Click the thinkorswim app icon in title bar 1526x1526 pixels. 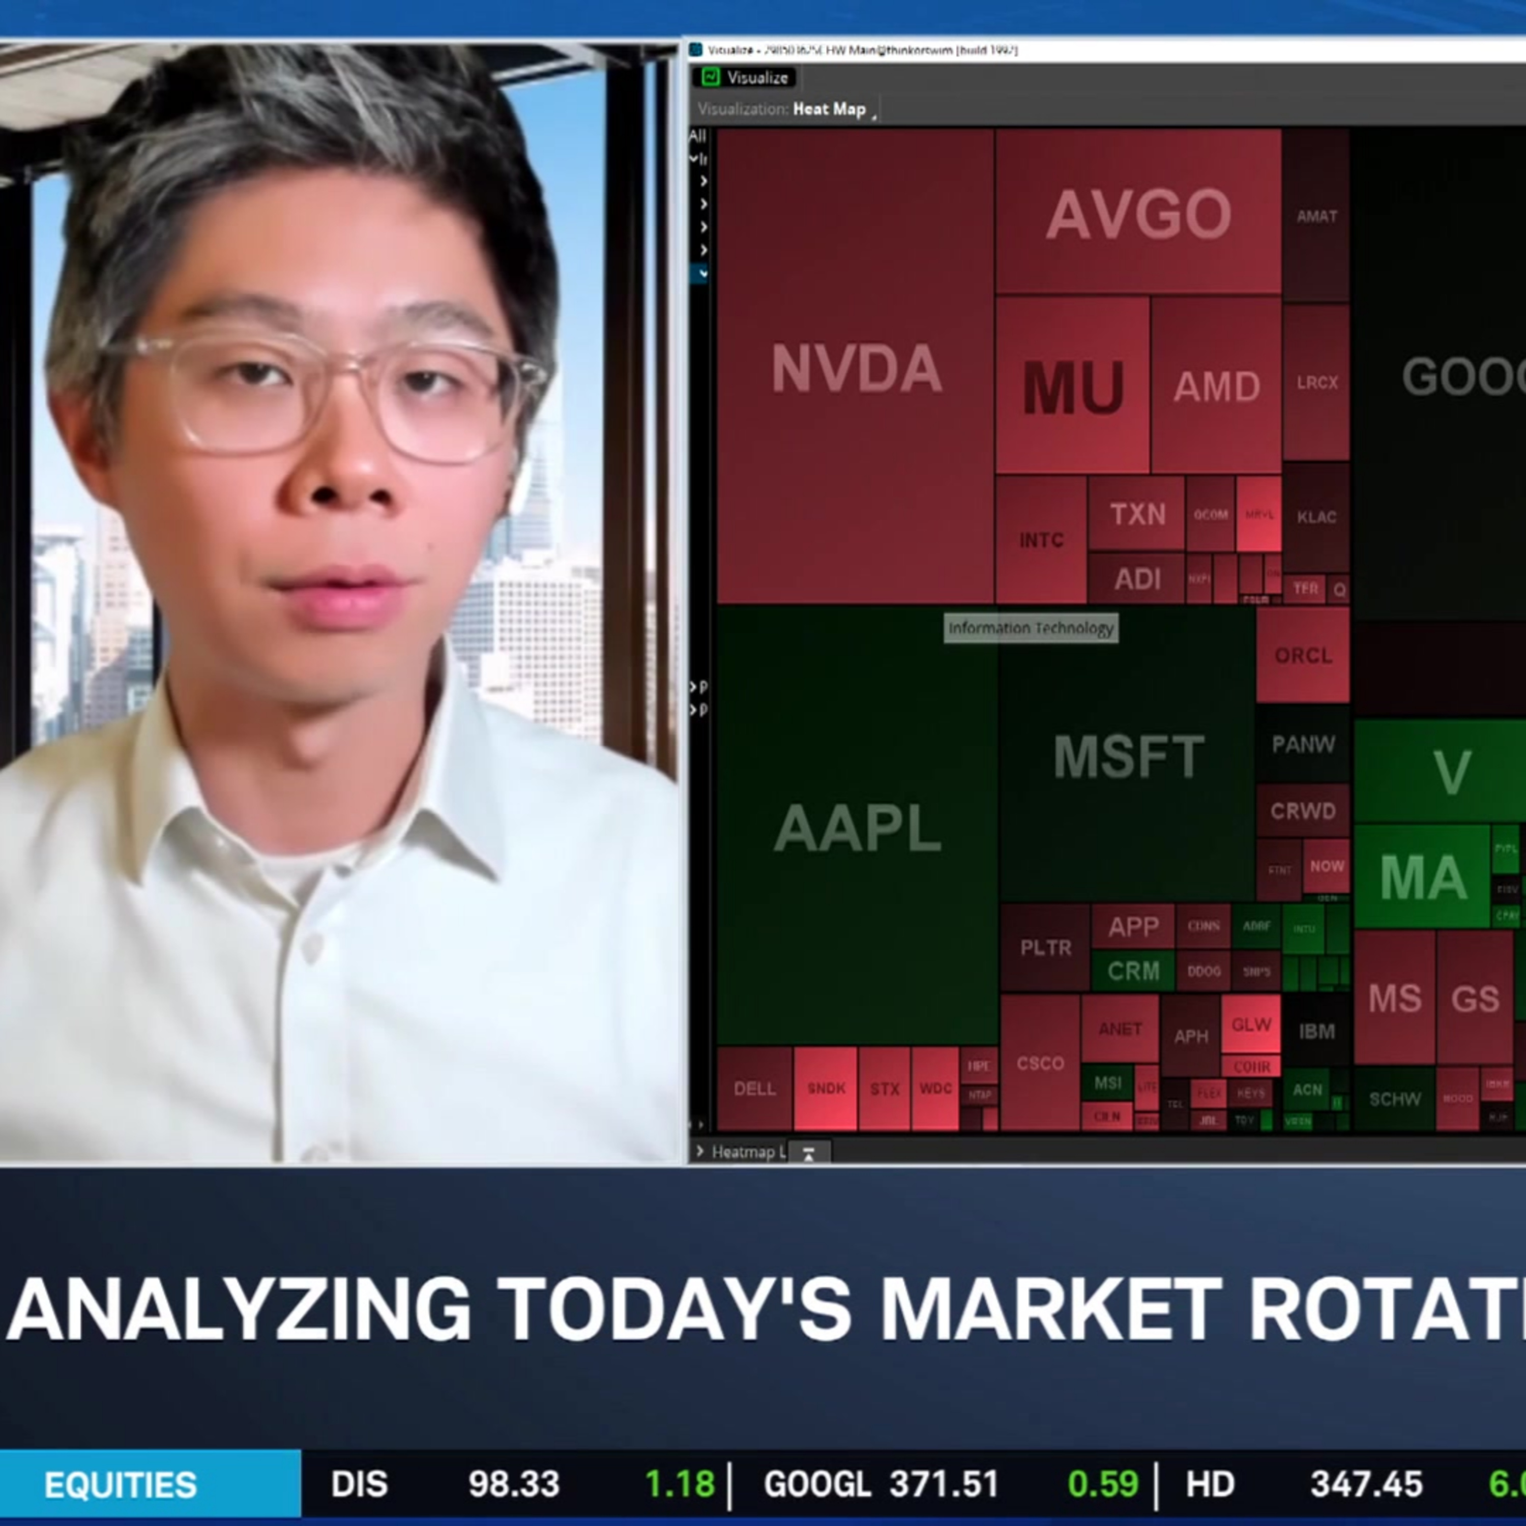pos(696,50)
